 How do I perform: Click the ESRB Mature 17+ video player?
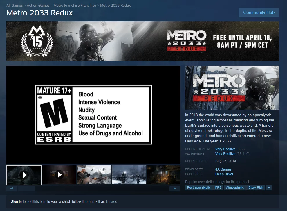coord(93,115)
